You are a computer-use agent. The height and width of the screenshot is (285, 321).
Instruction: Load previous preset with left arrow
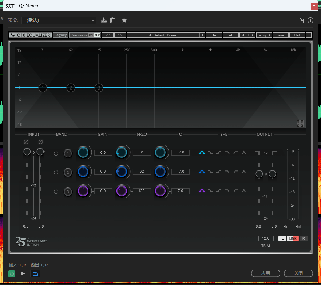214,35
